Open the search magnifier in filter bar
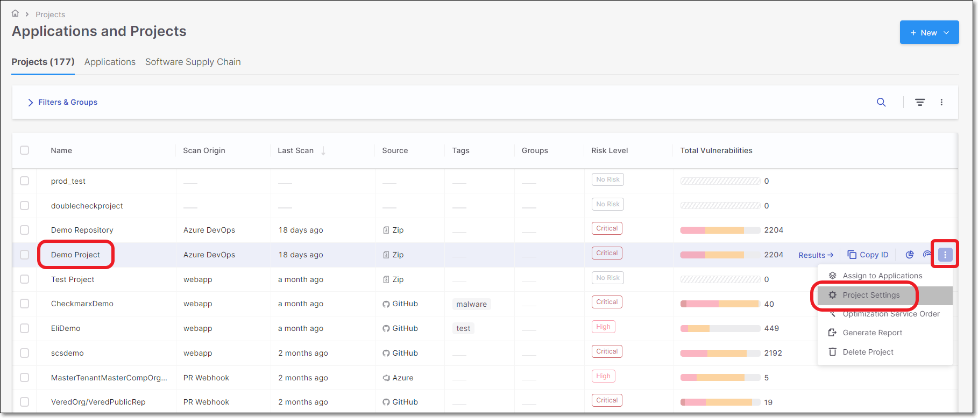Screen dimensions: 978x418 click(881, 102)
